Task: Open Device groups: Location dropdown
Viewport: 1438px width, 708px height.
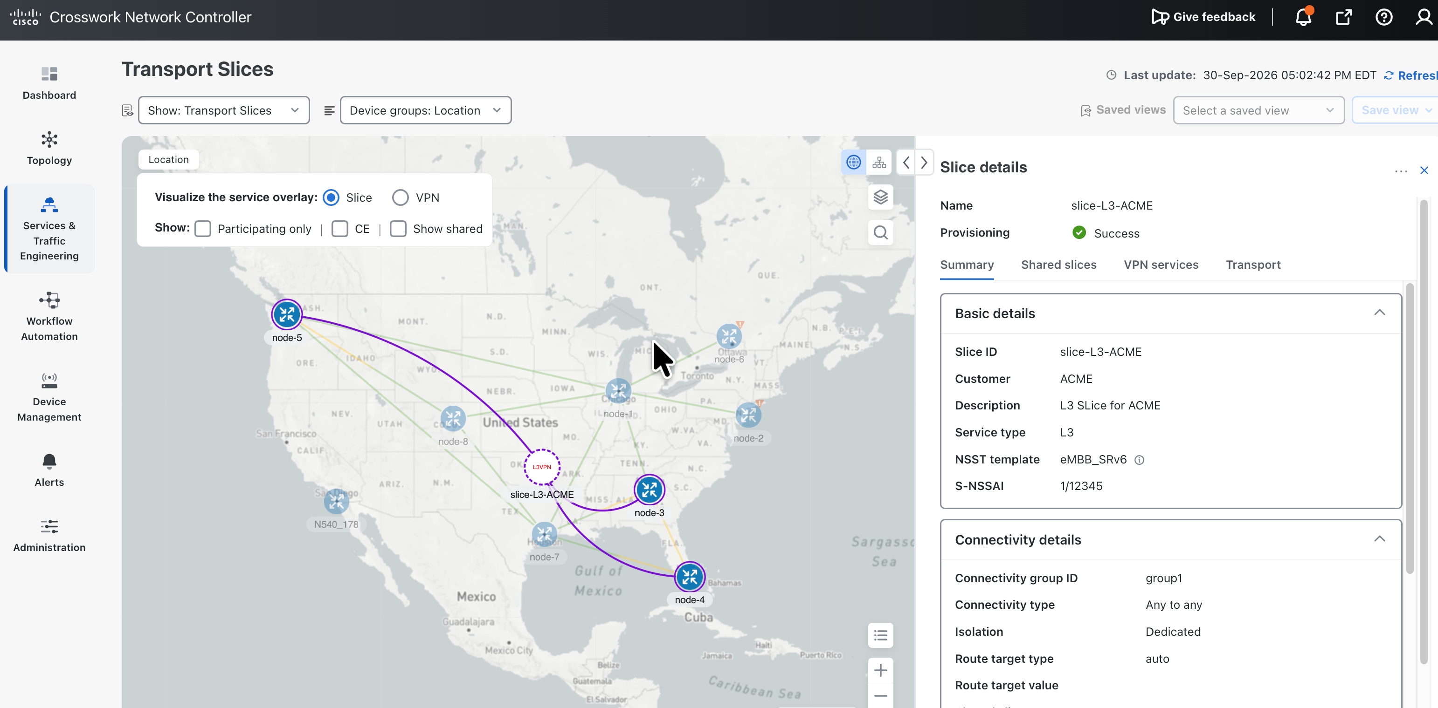Action: (425, 110)
